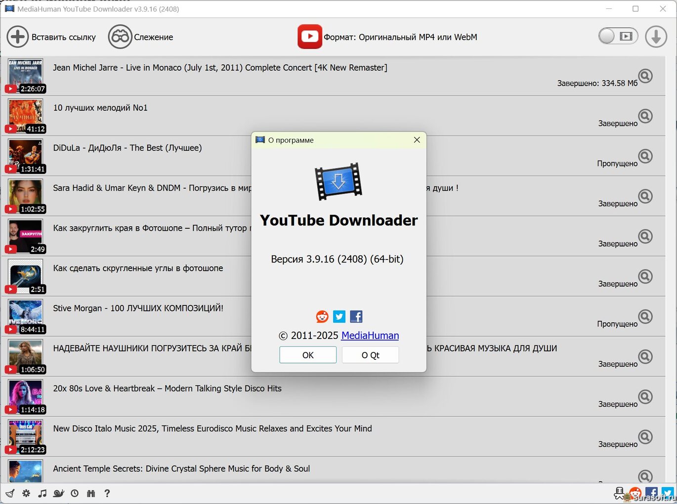Click Twitter icon in About dialog
The height and width of the screenshot is (504, 677).
click(x=339, y=316)
